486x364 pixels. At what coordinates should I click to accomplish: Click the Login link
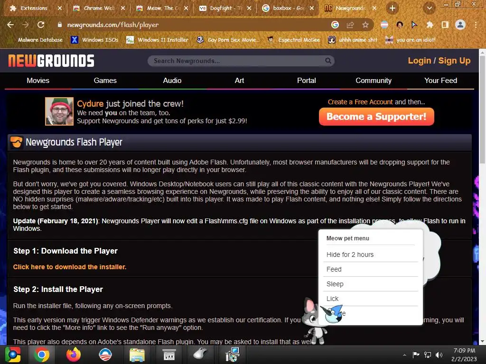420,61
